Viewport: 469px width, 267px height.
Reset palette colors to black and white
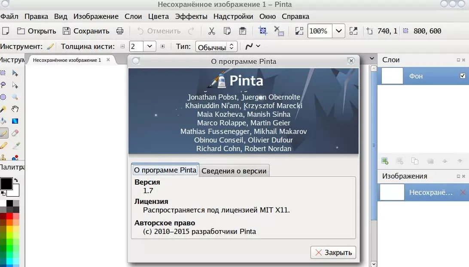pos(3,194)
